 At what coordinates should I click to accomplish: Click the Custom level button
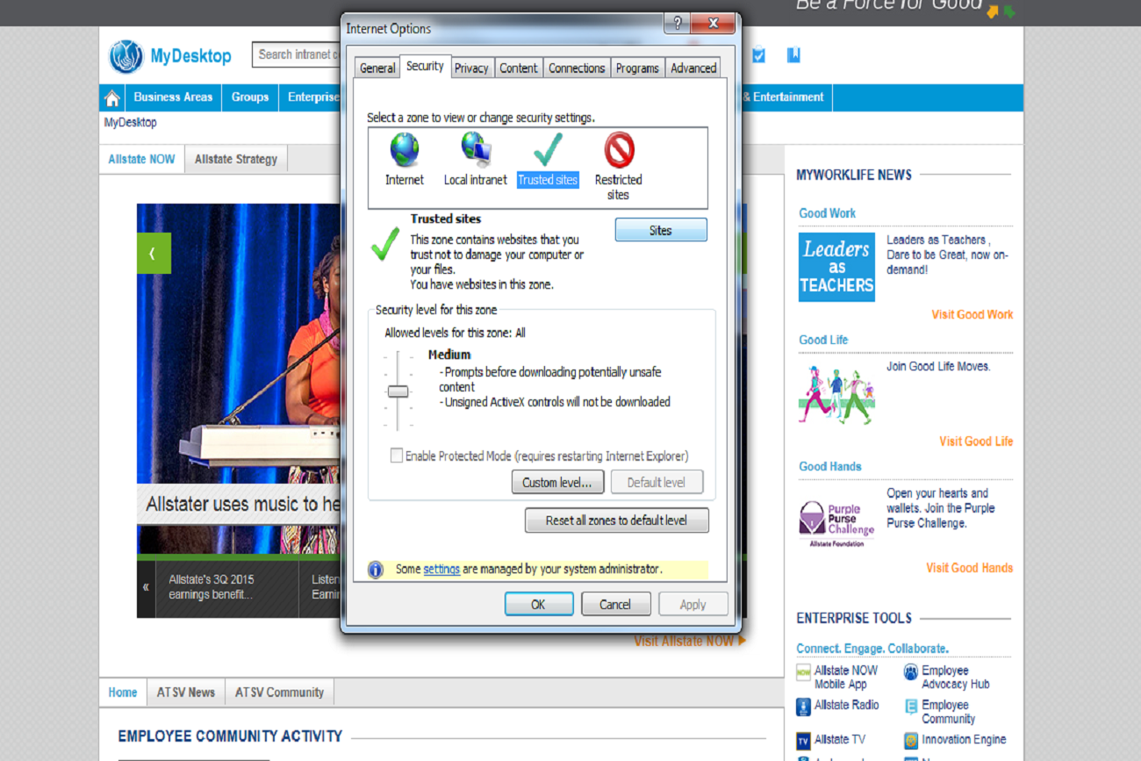[x=557, y=482]
